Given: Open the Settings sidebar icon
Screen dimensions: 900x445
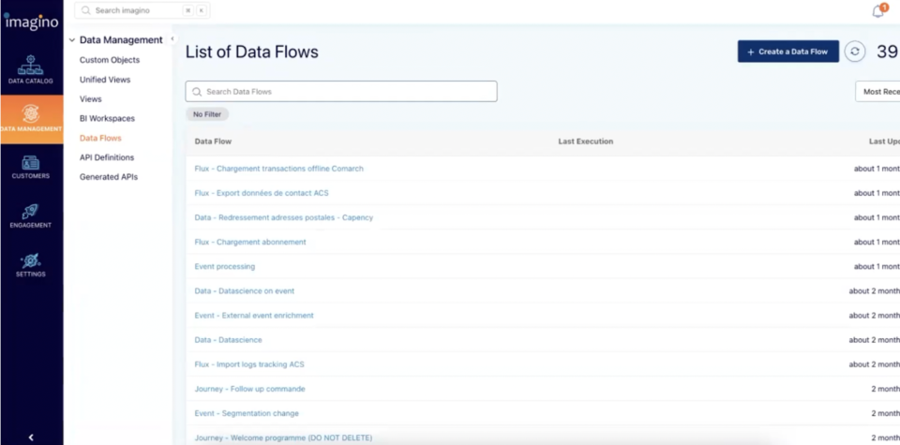Looking at the screenshot, I should point(31,264).
